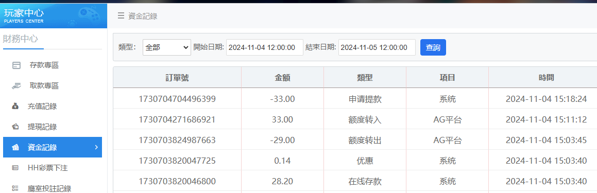Click the timestamp 2024-11-04 15:18:24
This screenshot has height=193, width=597.
[546, 99]
